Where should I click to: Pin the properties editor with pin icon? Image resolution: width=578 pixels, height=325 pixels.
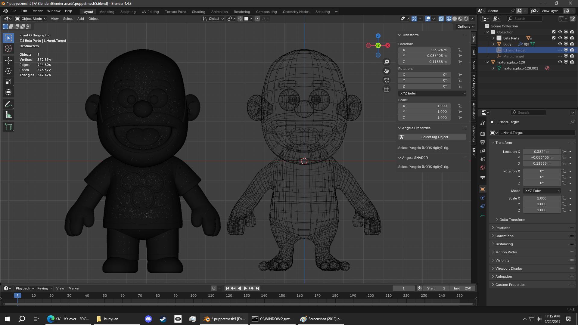[572, 122]
